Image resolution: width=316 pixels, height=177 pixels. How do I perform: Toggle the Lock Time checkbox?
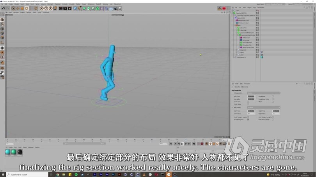point(248,102)
